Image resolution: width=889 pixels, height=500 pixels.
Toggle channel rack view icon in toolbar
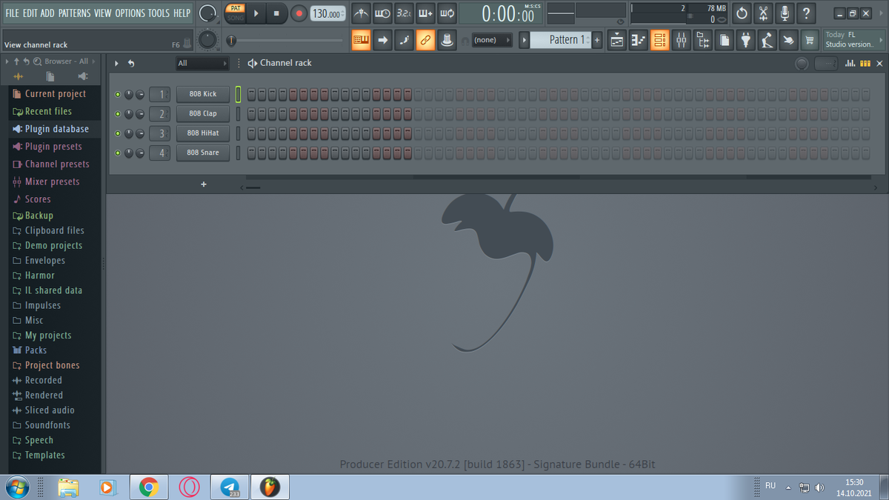tap(659, 40)
